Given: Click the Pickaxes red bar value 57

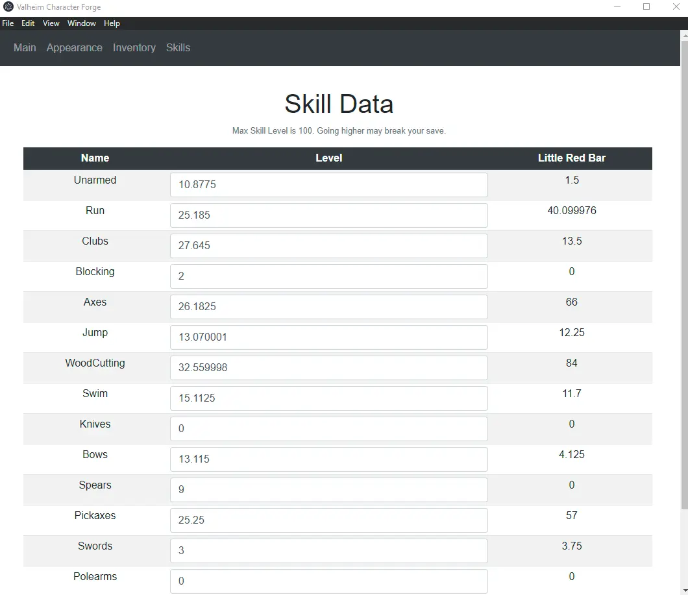Looking at the screenshot, I should click(572, 516).
